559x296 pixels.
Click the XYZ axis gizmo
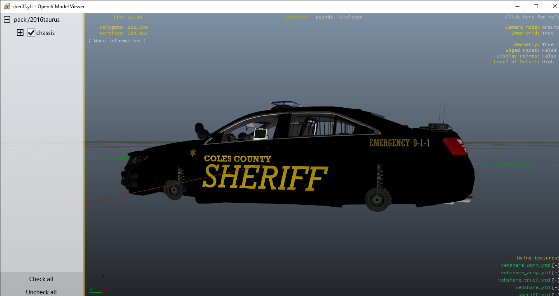click(x=99, y=284)
